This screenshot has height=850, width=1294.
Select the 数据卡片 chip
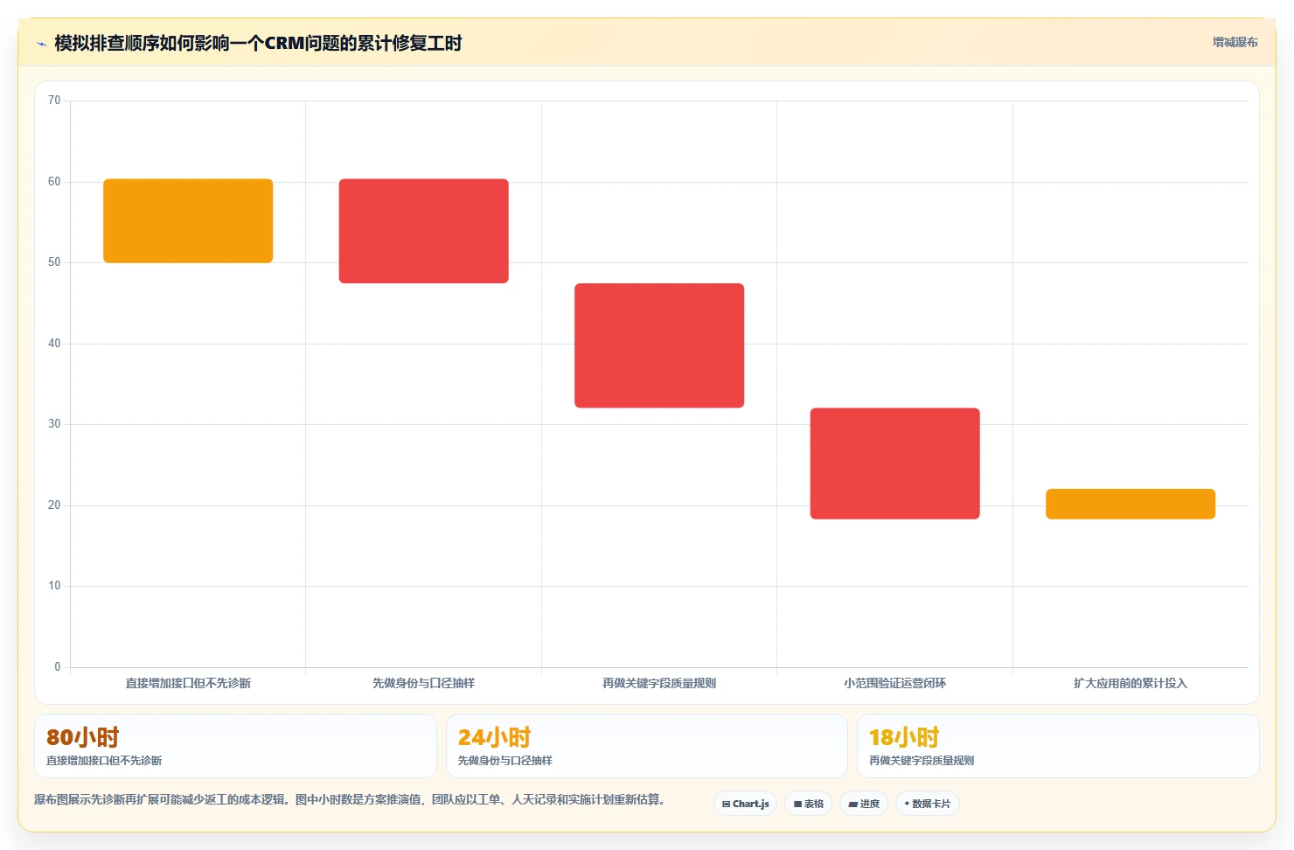tap(928, 804)
